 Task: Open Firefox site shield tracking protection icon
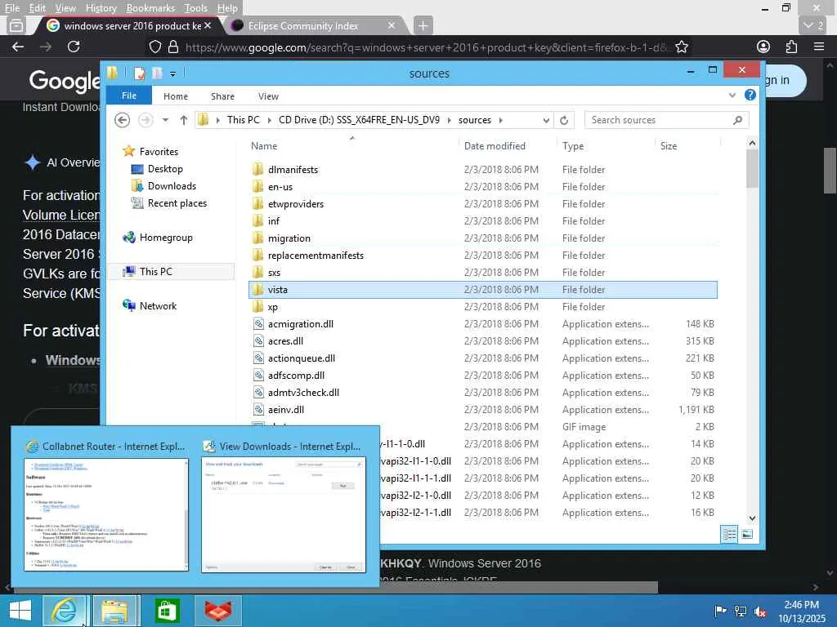pyautogui.click(x=155, y=47)
